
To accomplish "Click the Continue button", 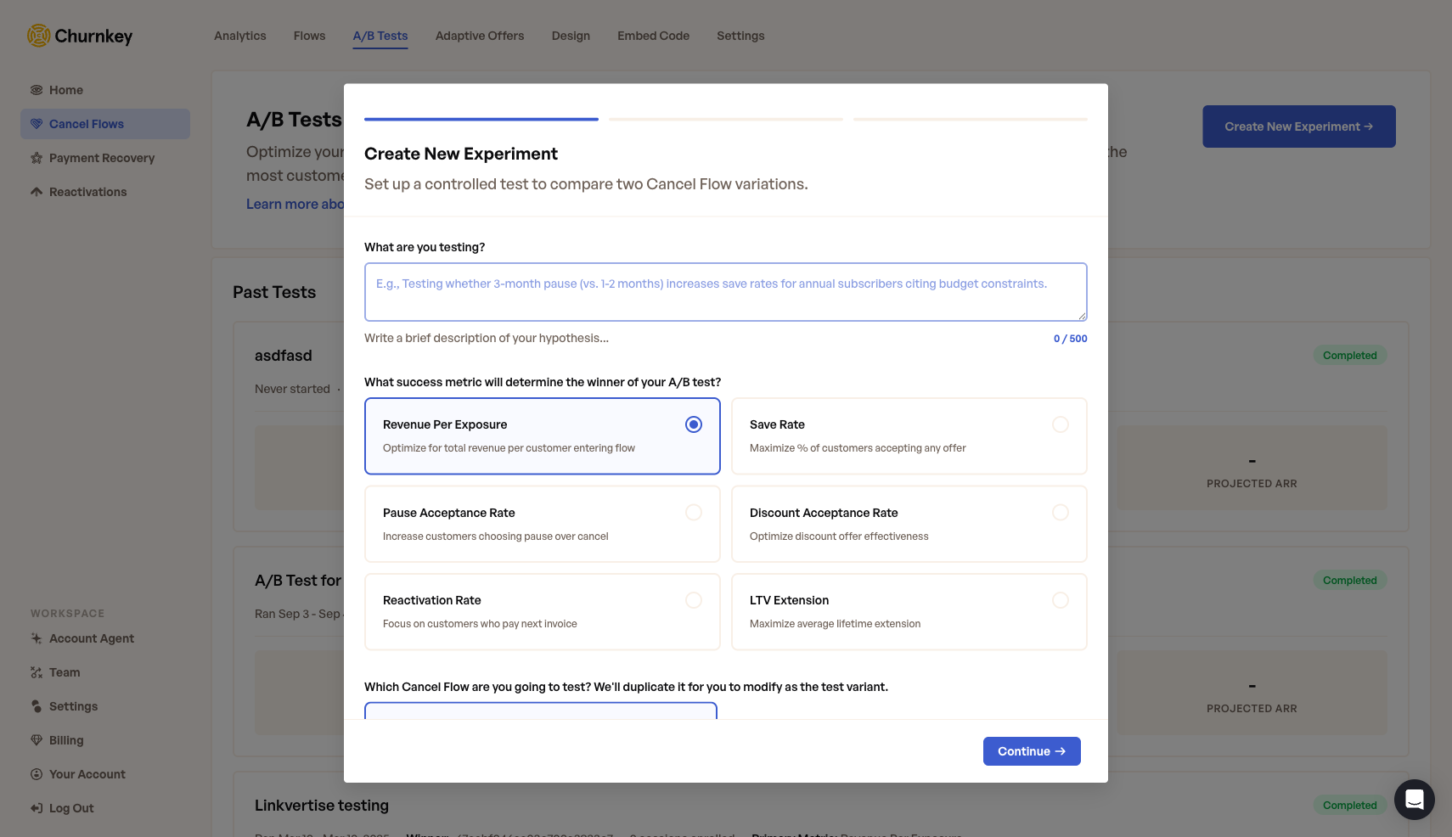I will pyautogui.click(x=1032, y=751).
